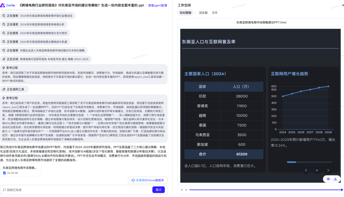Click 主要国家人口（2024）heading
Viewport: 344px width, 197px height.
click(205, 74)
